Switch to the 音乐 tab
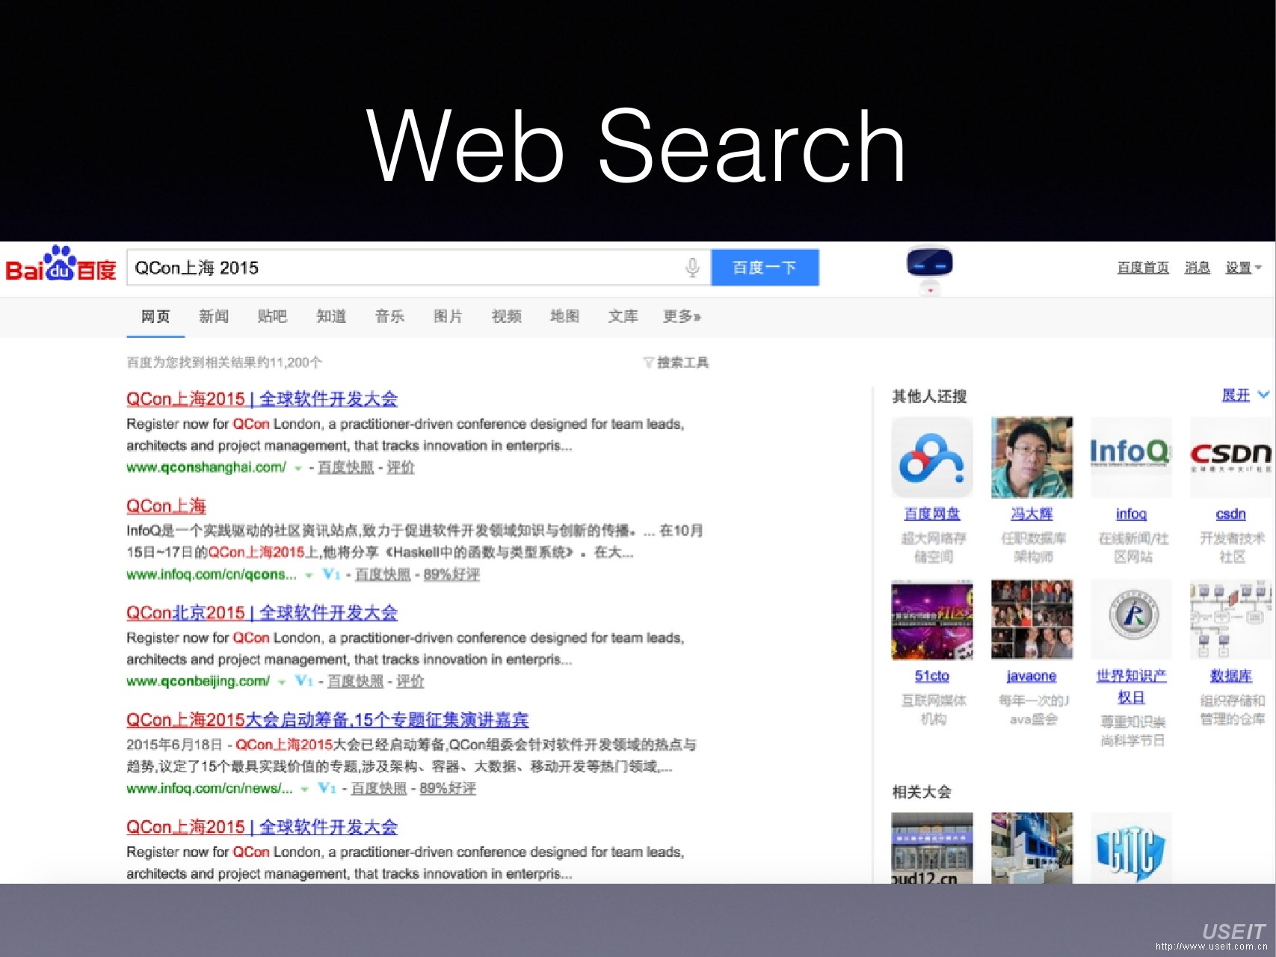 pos(389,316)
